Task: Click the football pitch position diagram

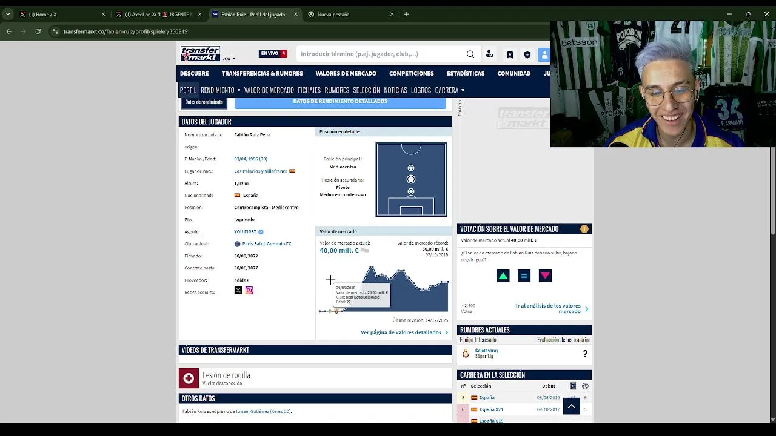Action: 411,179
